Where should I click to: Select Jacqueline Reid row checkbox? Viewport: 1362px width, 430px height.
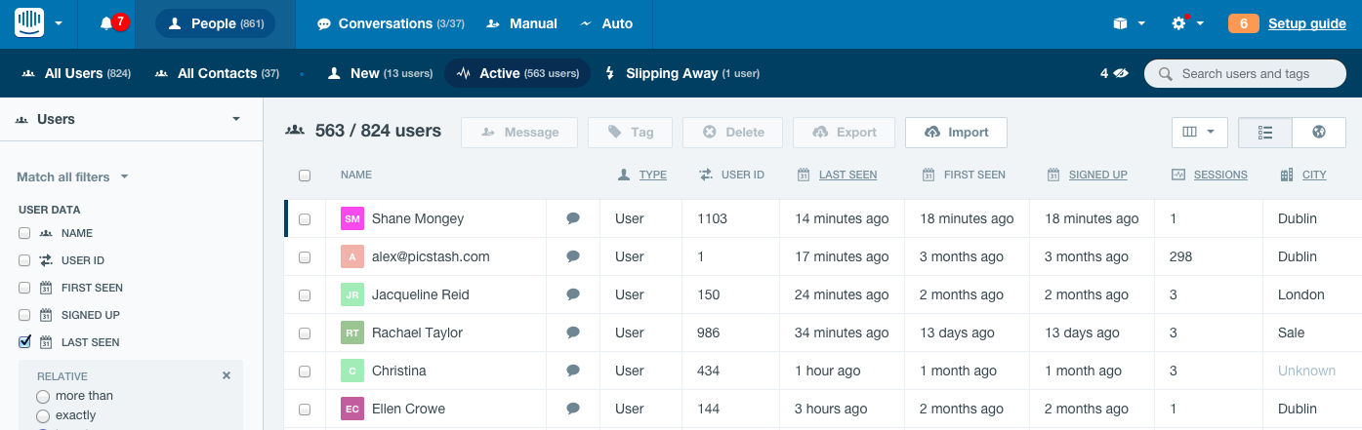point(305,295)
